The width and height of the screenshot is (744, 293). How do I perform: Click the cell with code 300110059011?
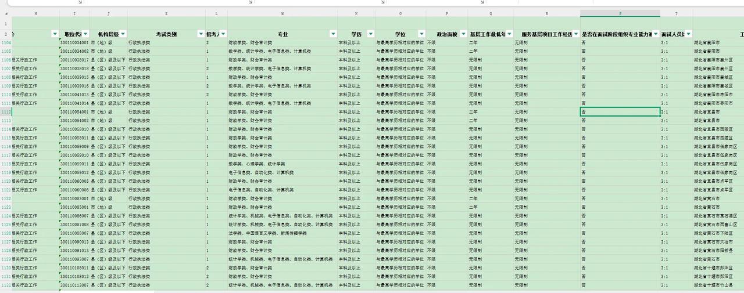click(x=74, y=164)
